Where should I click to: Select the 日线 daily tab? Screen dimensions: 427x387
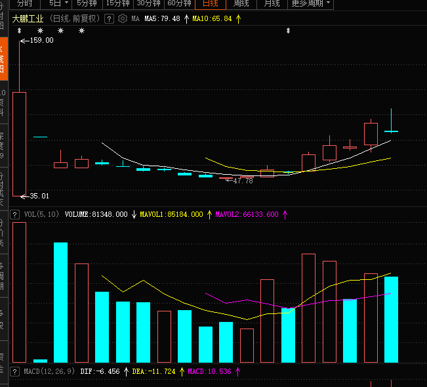point(211,4)
